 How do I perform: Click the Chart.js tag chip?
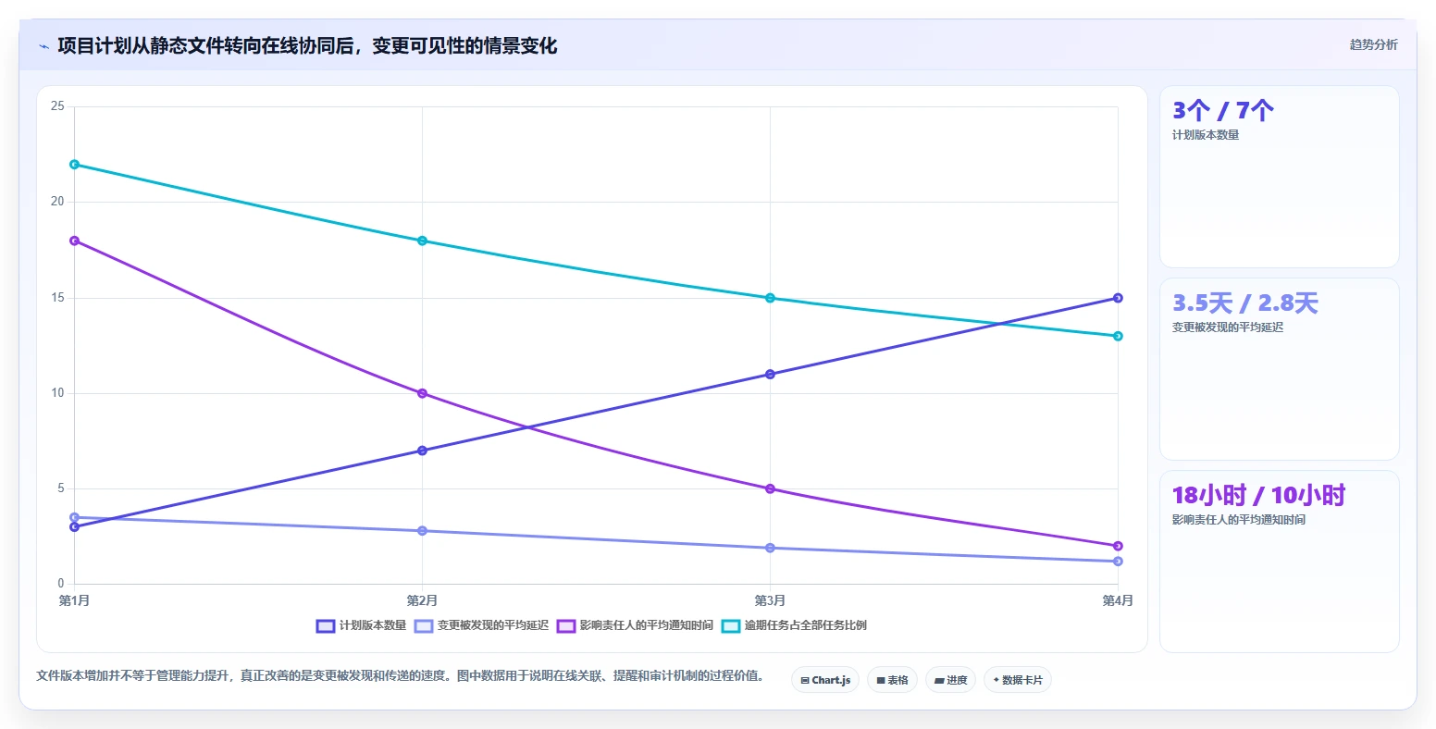click(x=825, y=680)
